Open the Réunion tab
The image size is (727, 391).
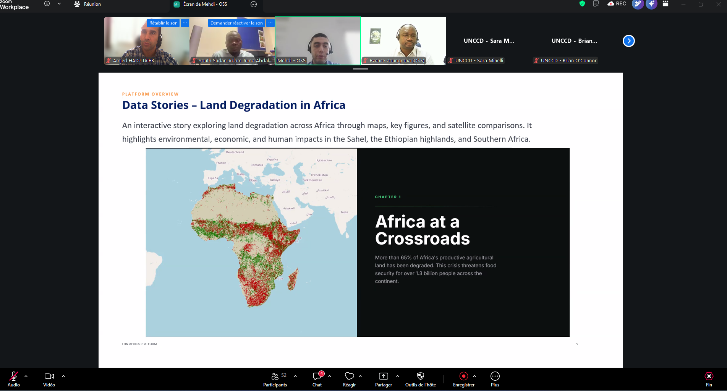tap(87, 4)
